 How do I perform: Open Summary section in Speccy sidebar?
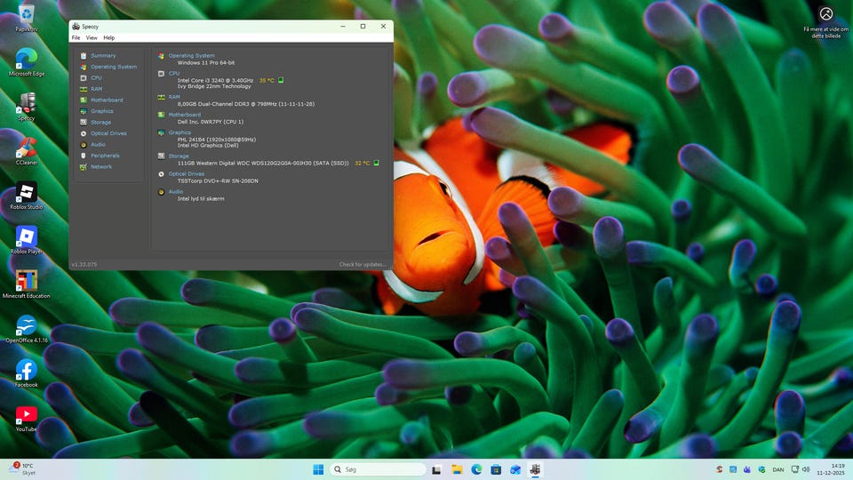pos(102,55)
